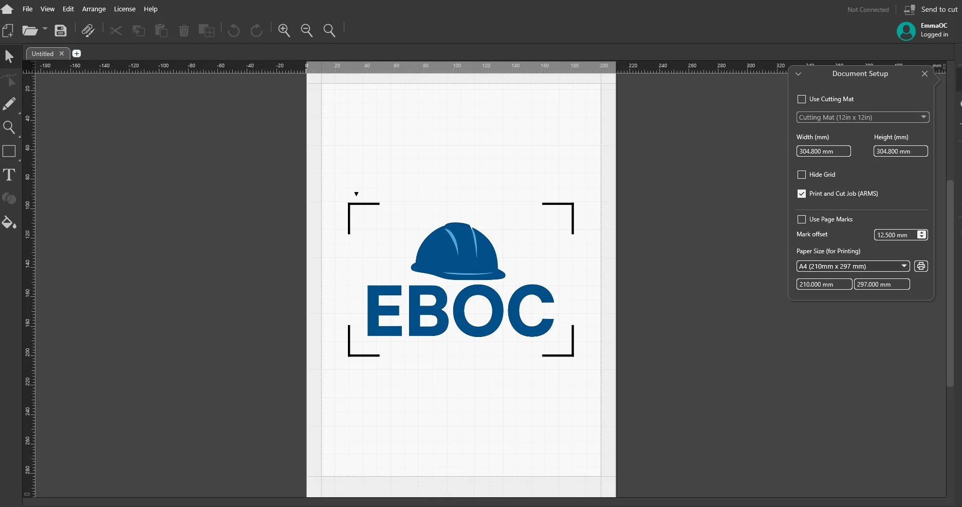Enable Use Page Marks checkbox
The height and width of the screenshot is (507, 962).
[x=802, y=219]
